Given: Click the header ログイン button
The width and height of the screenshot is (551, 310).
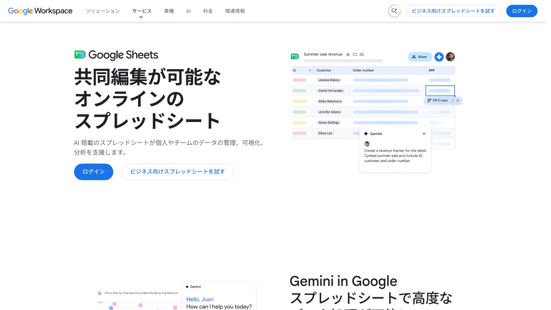Looking at the screenshot, I should click(522, 11).
